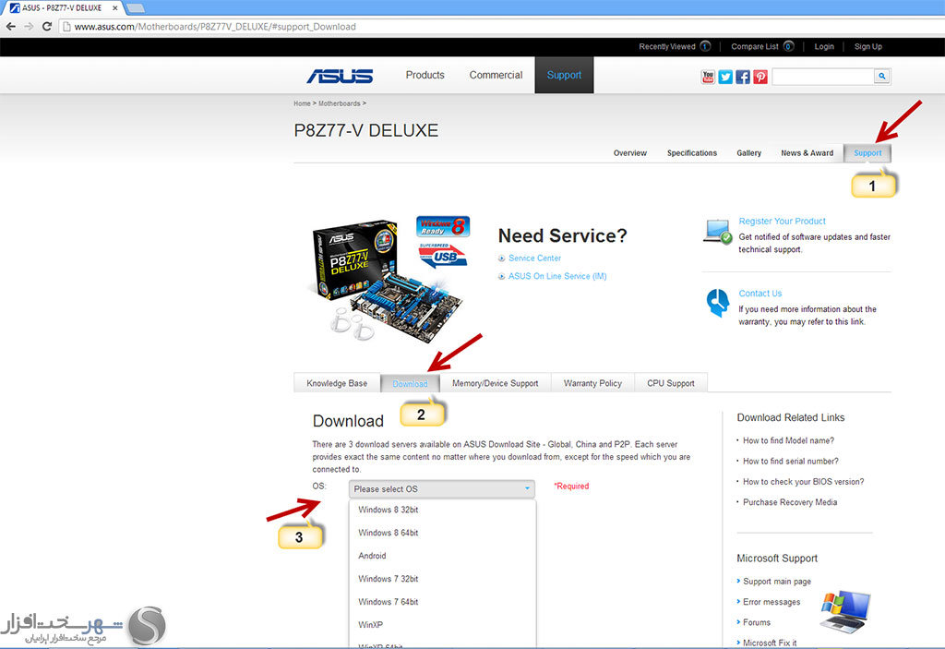Click the Login link
Screen dimensions: 945x649
(x=824, y=46)
